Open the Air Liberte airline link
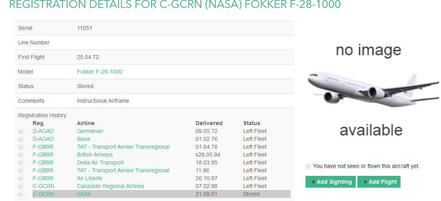 click(x=90, y=178)
